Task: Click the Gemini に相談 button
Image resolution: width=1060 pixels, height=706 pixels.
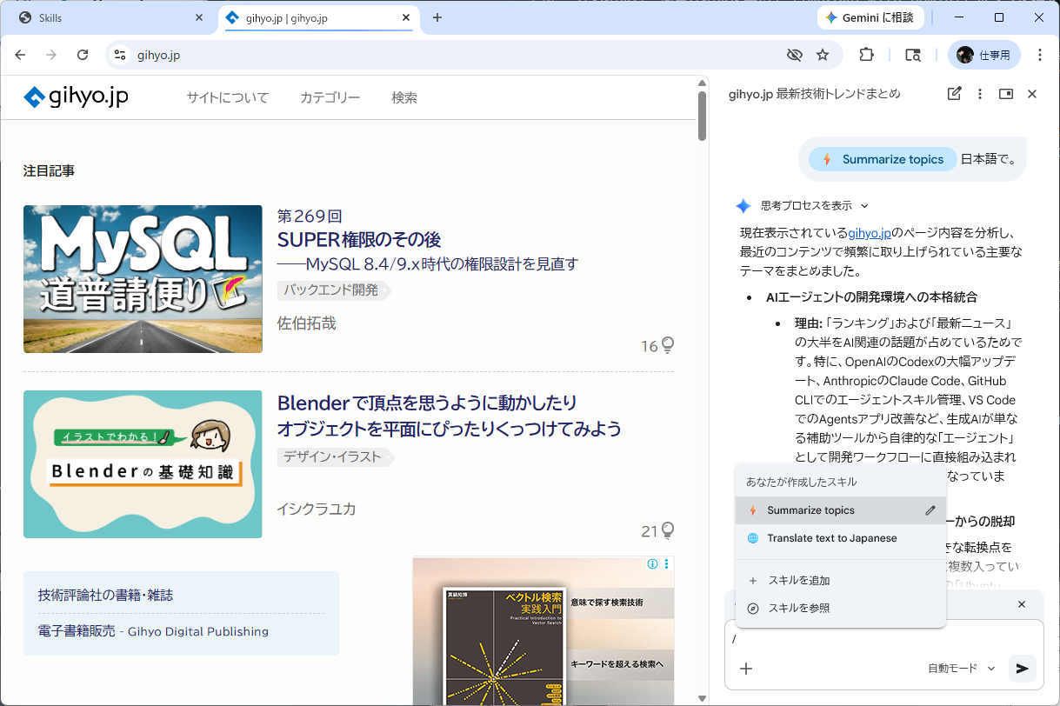Action: pos(869,17)
